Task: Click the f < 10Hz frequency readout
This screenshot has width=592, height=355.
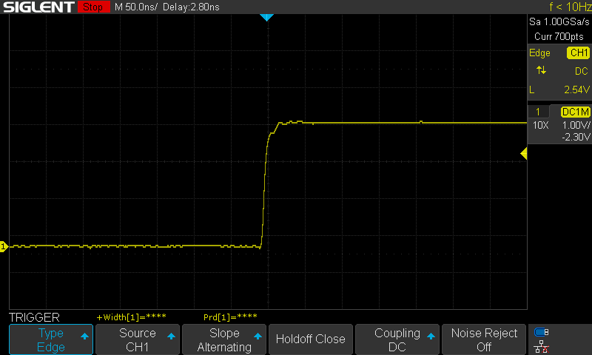Action: (570, 7)
